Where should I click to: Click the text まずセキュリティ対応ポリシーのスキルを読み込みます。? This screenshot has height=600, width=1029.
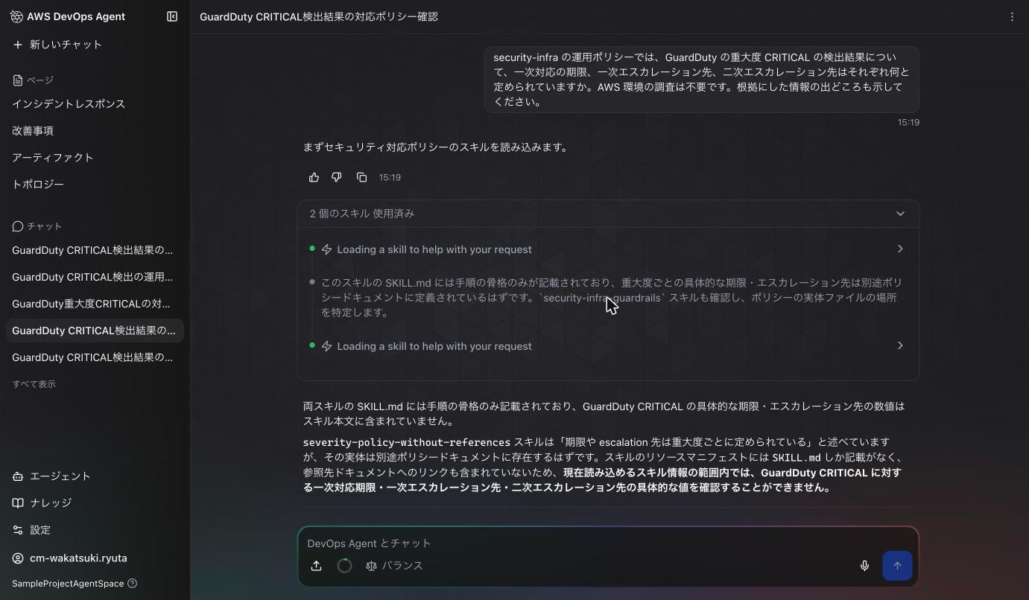click(436, 147)
